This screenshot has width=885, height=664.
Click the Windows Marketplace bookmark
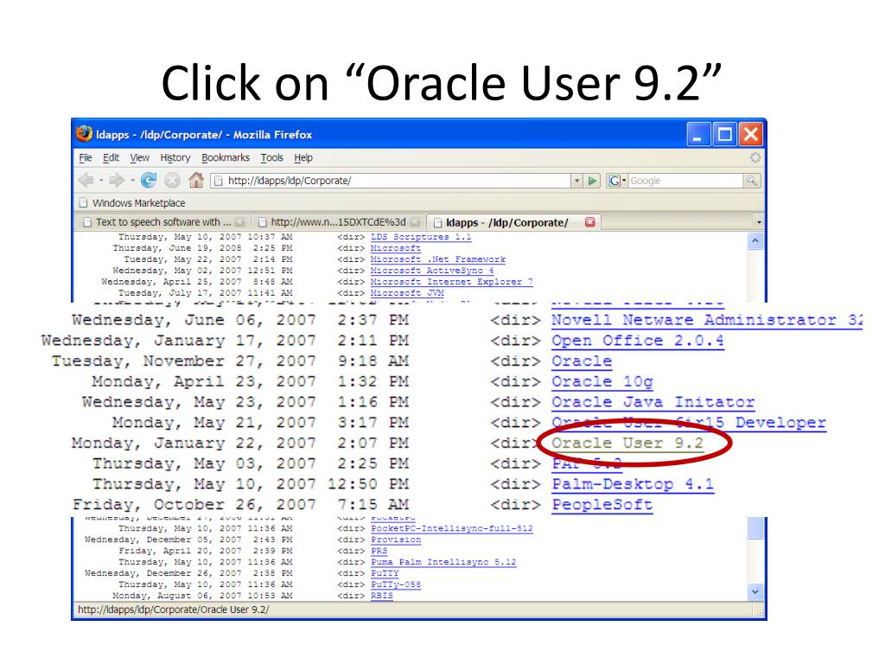tap(132, 202)
